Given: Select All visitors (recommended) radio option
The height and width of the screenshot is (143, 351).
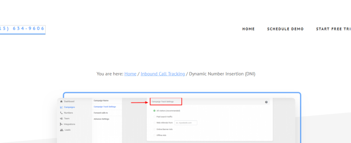Looking at the screenshot, I should [154, 111].
